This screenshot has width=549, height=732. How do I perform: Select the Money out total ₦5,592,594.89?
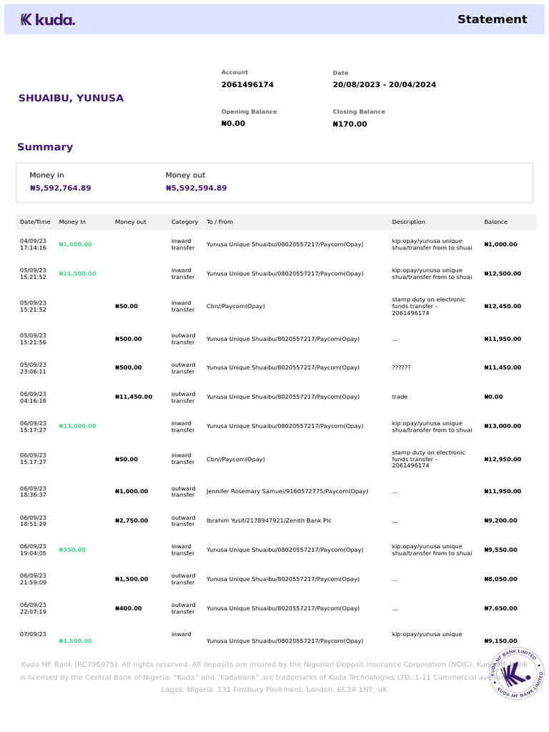pos(196,188)
